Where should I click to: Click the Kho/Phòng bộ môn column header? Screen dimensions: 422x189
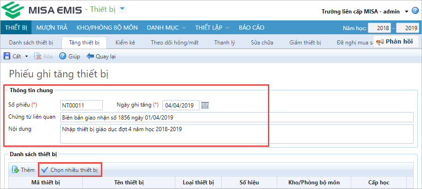tap(314, 183)
